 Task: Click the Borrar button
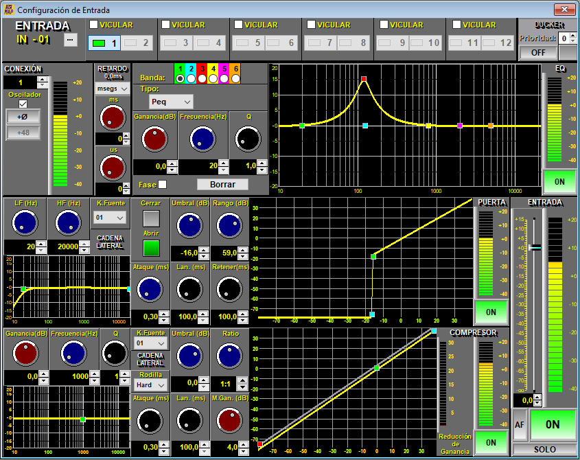(222, 184)
